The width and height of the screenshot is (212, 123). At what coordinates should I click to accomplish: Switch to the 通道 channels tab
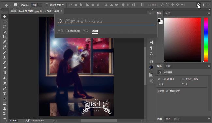point(168,119)
